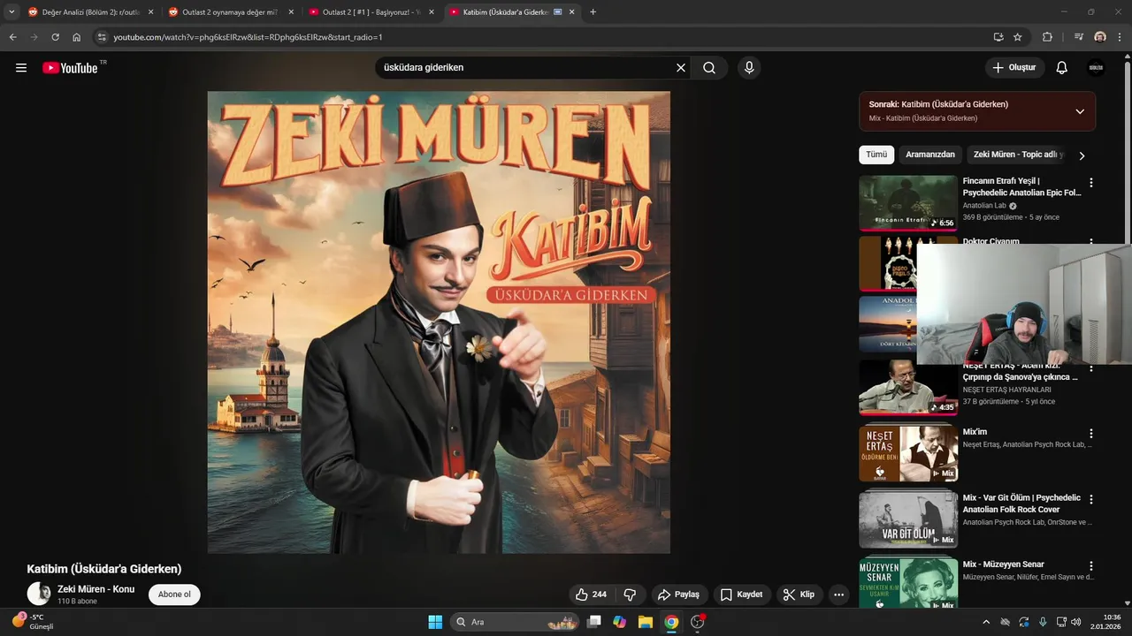Image resolution: width=1132 pixels, height=636 pixels.
Task: Open Task View on the taskbar
Action: [x=594, y=622]
